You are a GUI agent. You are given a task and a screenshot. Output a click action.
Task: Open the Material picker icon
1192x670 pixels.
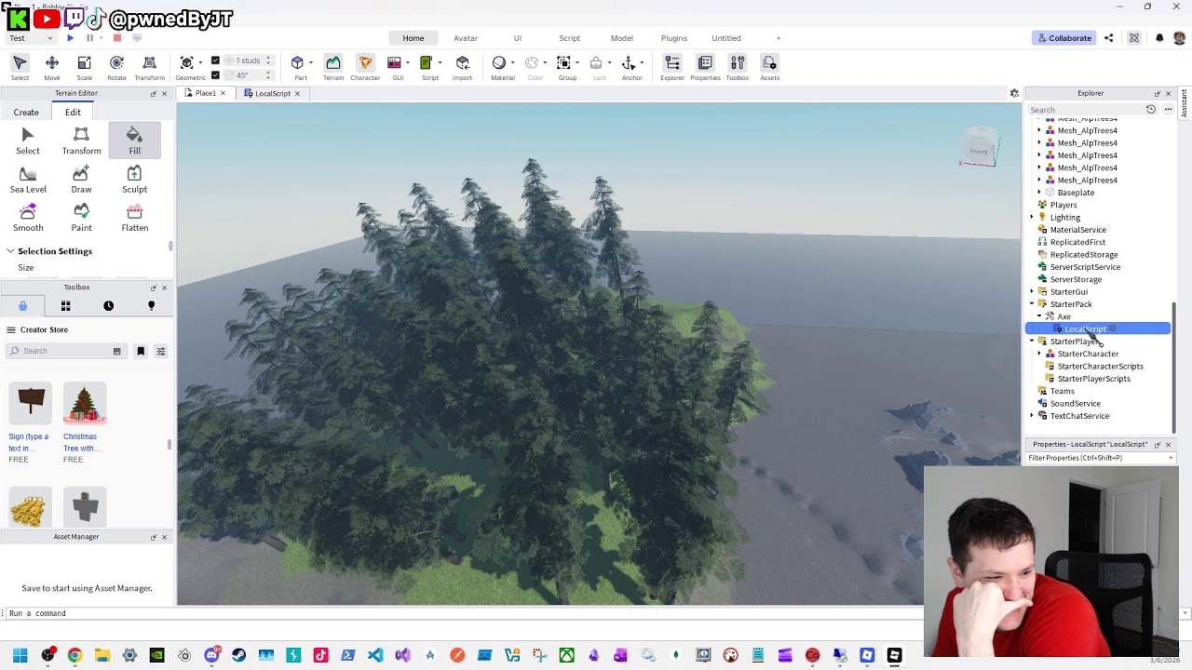pos(499,62)
